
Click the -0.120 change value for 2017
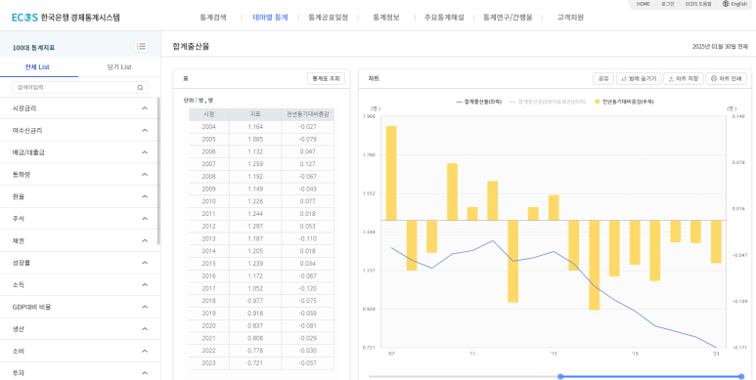[308, 288]
